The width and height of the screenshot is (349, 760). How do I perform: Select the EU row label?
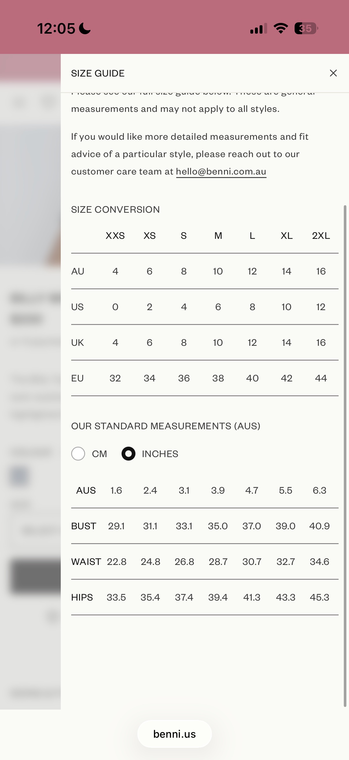(78, 378)
